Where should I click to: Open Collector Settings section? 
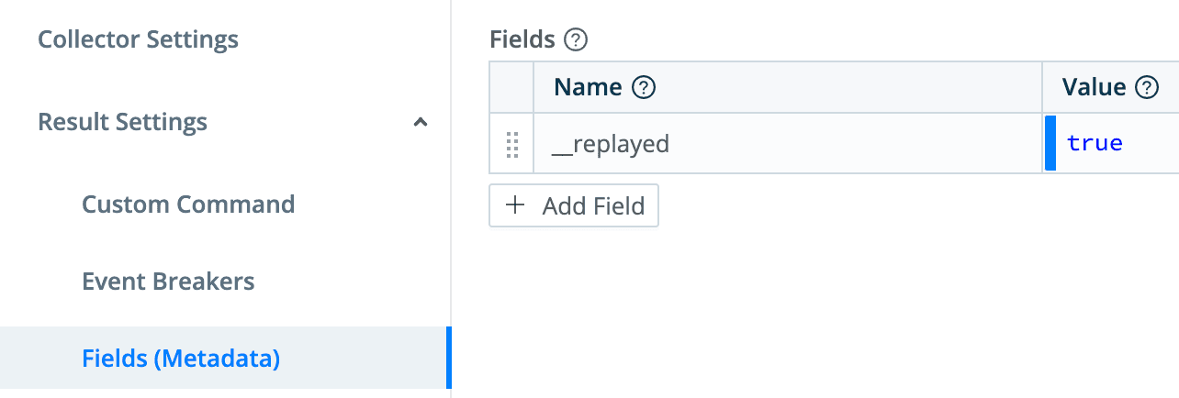[138, 40]
